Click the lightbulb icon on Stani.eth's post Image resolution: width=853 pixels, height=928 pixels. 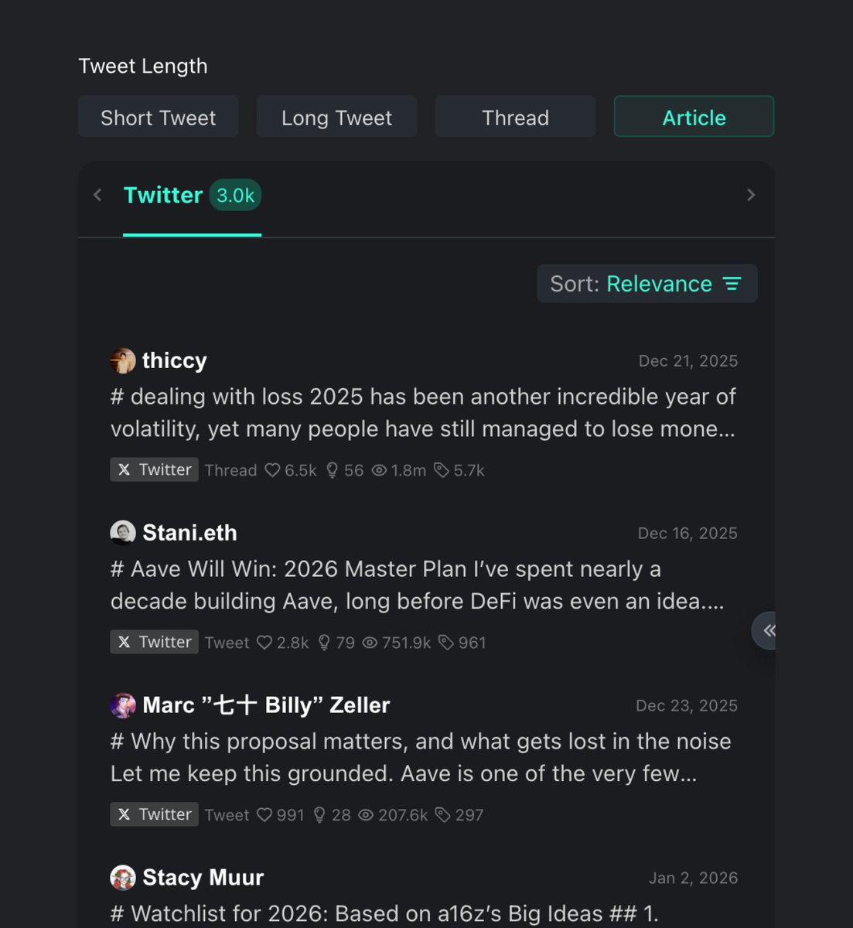pos(324,643)
